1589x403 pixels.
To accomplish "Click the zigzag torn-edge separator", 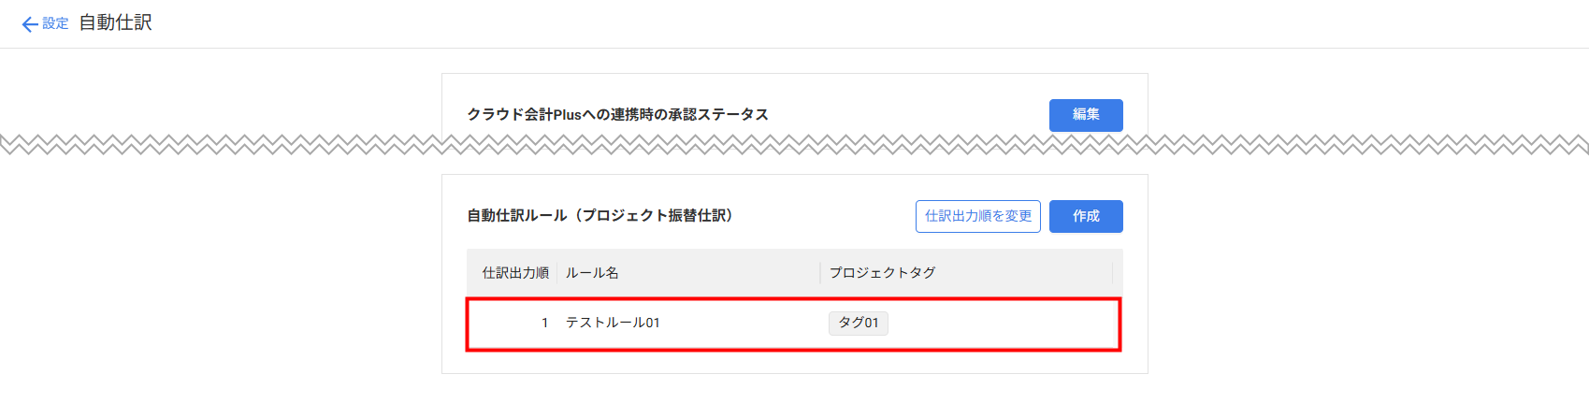I will [x=794, y=145].
